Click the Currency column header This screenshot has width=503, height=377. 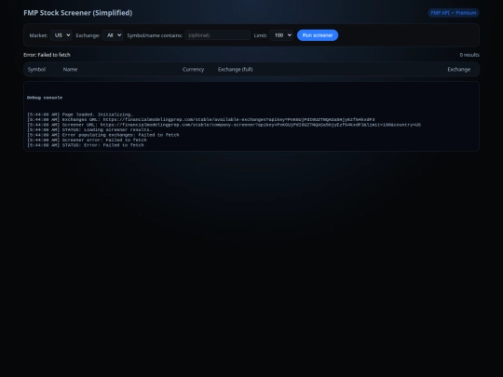[x=193, y=69]
